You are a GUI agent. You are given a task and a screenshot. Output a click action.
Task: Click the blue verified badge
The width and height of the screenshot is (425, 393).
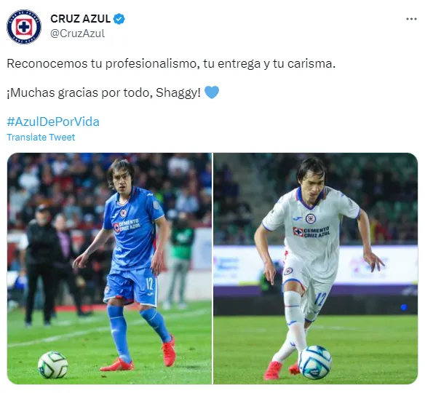119,19
